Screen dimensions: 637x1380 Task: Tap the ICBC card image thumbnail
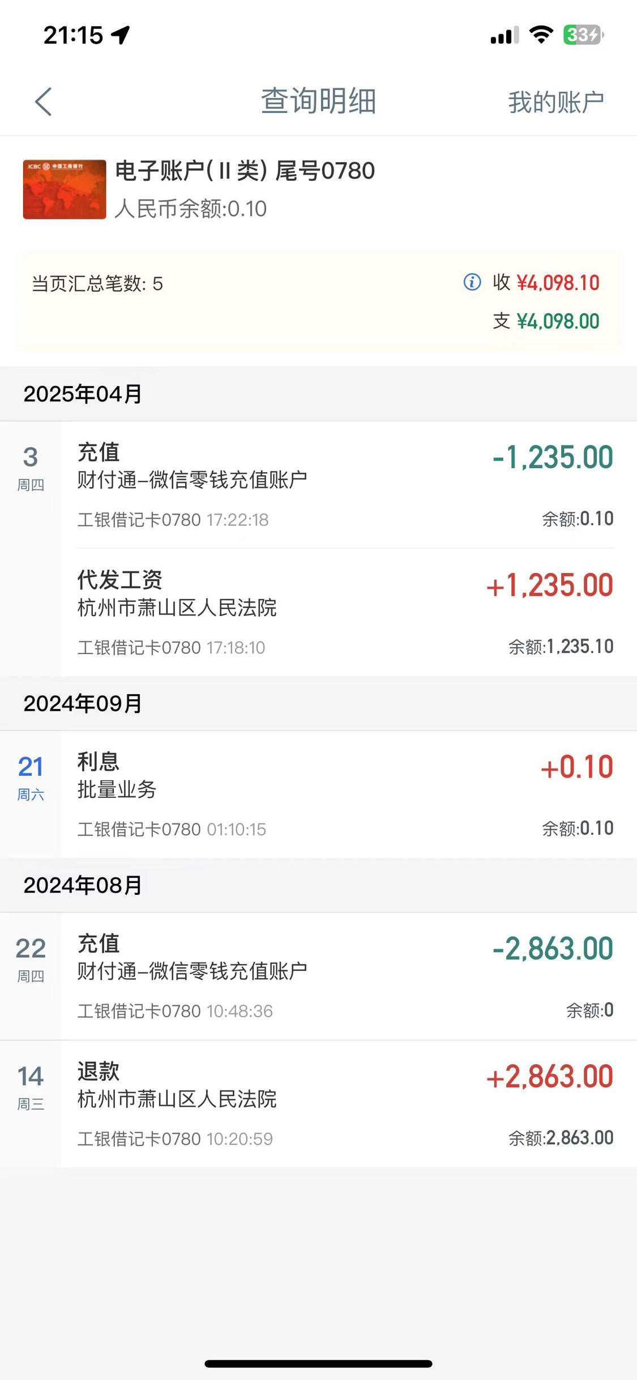click(65, 189)
